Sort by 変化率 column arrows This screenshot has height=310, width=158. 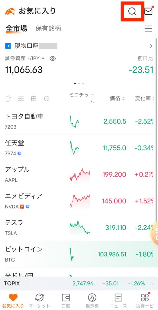[x=153, y=98]
